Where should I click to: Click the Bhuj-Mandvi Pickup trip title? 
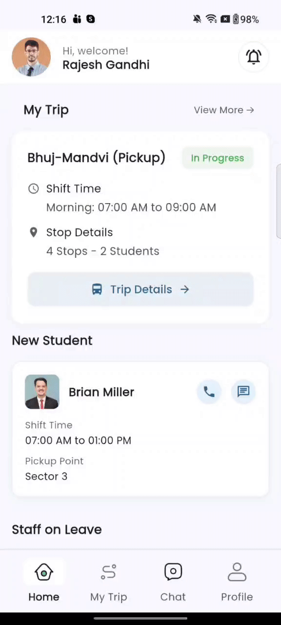[96, 157]
